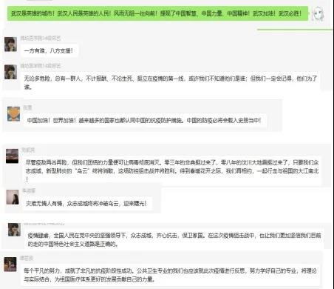The image size is (334, 289).
Task: Open avatar next to '一方有难，八方支援' message
Action: click(11, 44)
